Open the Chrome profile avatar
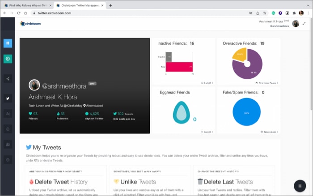This screenshot has width=313, height=196. [x=301, y=13]
